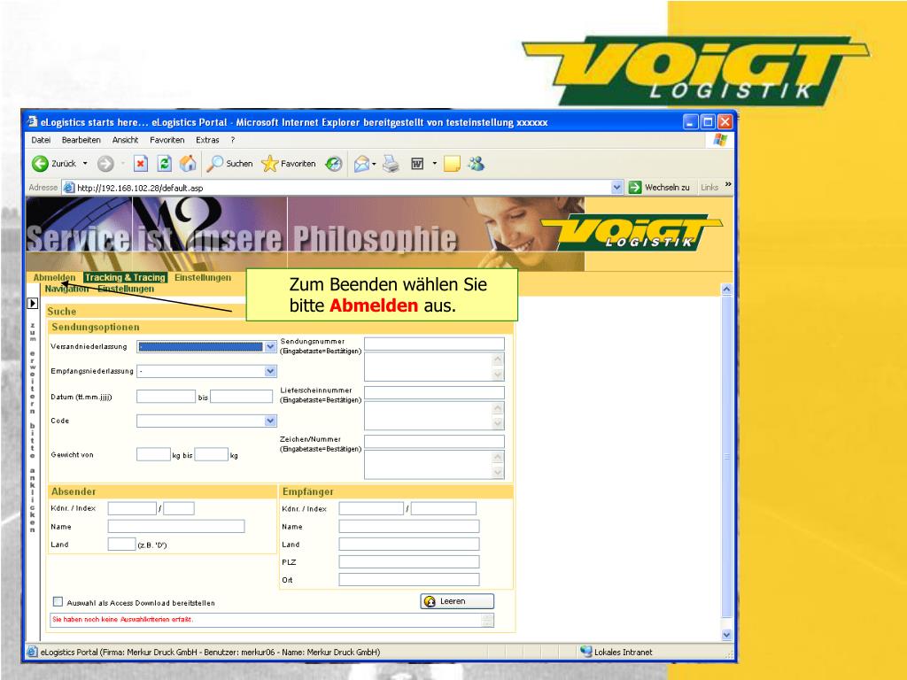Open the Favoriten menu in menu bar
Viewport: 907px width, 680px height.
[x=167, y=140]
